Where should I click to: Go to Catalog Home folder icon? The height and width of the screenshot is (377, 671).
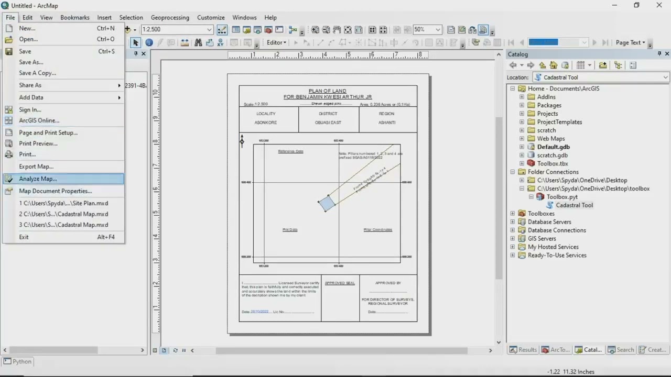tap(554, 65)
